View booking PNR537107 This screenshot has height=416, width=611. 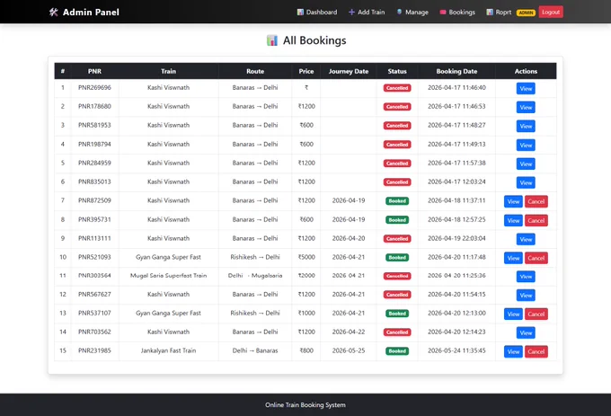point(513,314)
